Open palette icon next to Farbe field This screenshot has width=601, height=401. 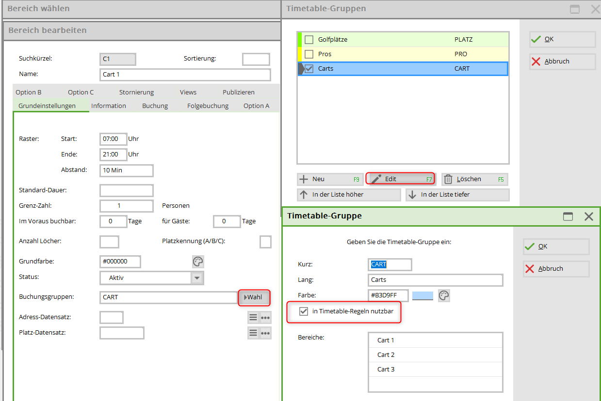pos(444,295)
